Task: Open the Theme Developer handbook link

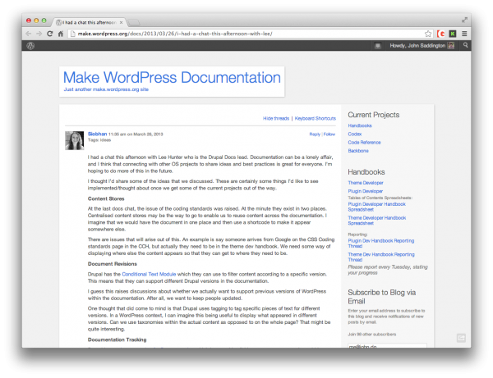Action: (x=366, y=183)
